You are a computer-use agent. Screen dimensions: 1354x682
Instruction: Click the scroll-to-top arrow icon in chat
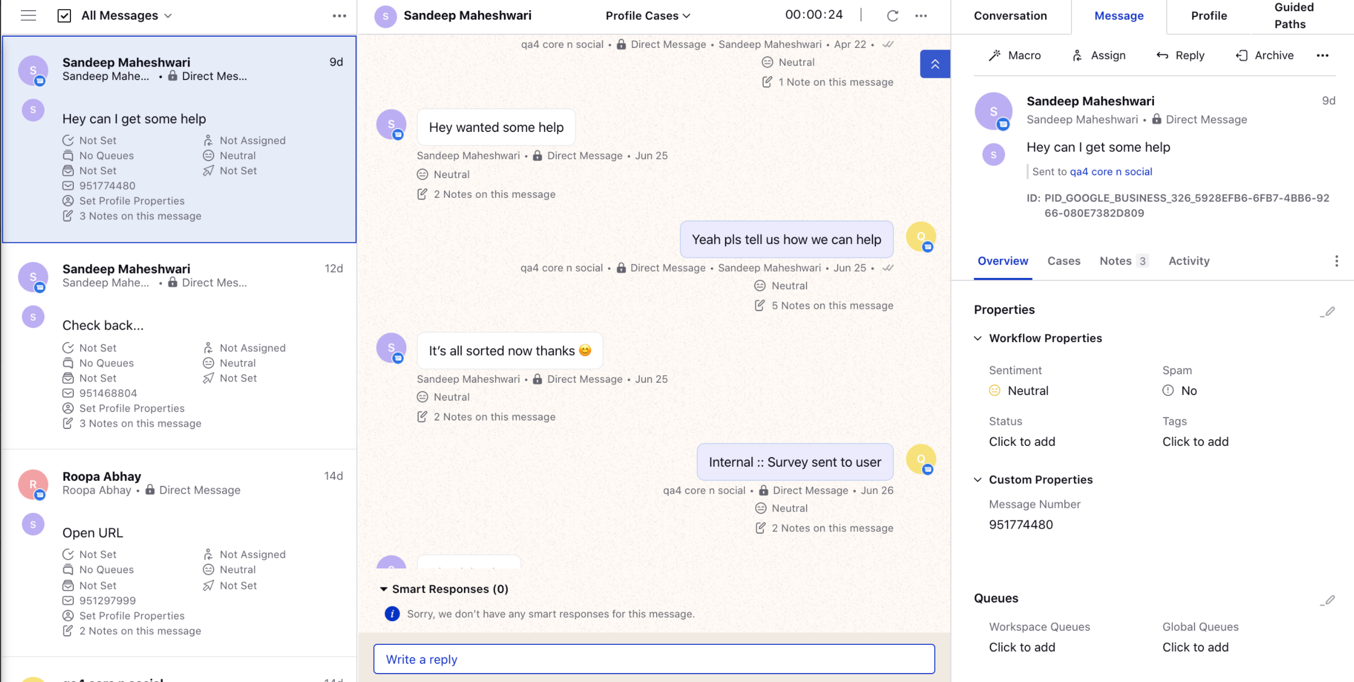click(x=935, y=64)
